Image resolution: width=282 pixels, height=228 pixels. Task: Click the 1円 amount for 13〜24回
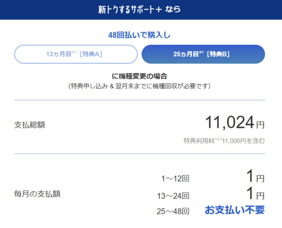[x=255, y=194]
